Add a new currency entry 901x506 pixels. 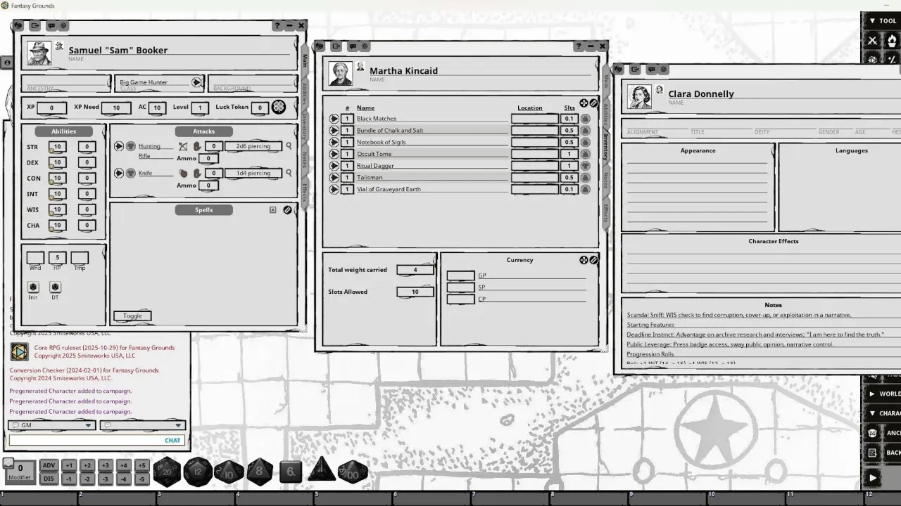click(x=584, y=260)
